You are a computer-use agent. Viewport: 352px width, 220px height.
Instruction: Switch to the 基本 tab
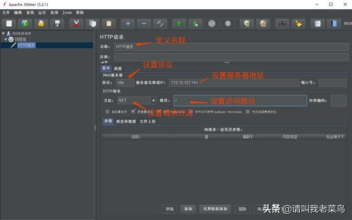tap(106, 68)
